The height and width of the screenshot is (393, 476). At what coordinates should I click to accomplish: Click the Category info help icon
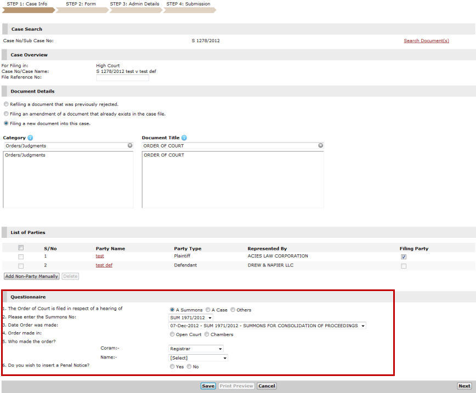point(30,138)
